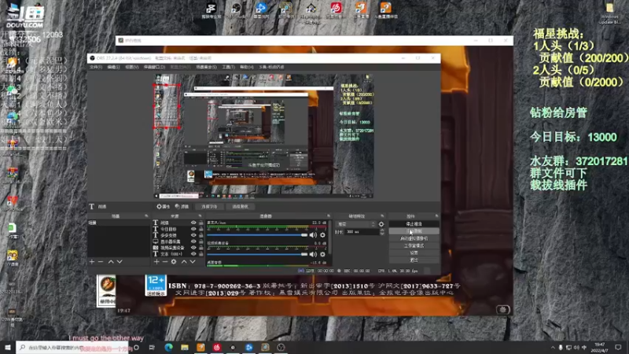The image size is (629, 354).
Task: Lock the 今日目标 text source
Action: tap(201, 229)
